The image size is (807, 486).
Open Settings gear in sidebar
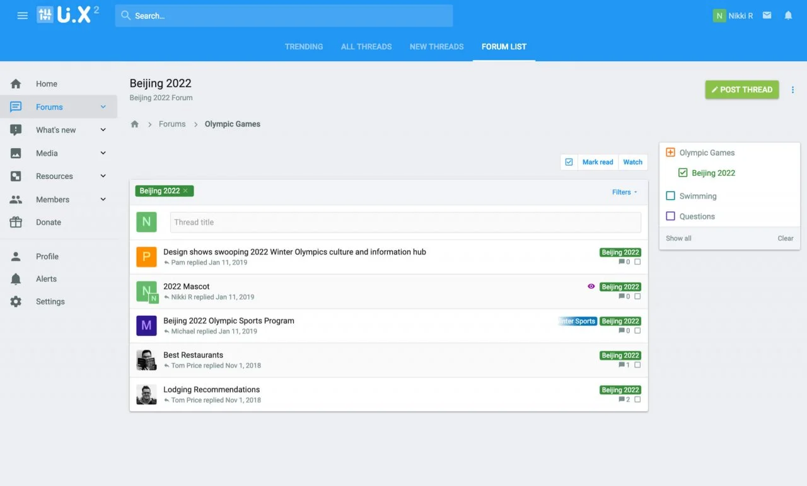click(x=16, y=302)
